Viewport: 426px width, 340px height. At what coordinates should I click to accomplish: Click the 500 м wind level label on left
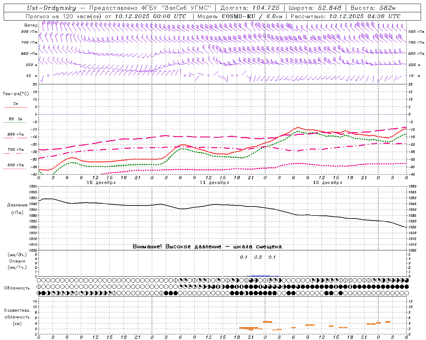(31, 65)
